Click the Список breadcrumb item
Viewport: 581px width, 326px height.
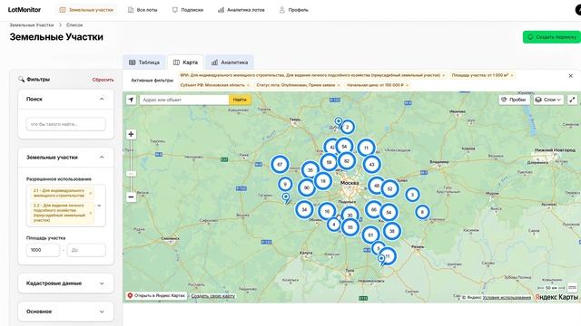point(74,25)
